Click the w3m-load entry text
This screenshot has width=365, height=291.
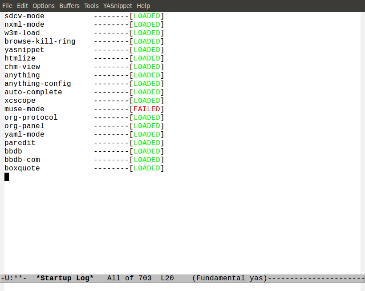point(22,33)
